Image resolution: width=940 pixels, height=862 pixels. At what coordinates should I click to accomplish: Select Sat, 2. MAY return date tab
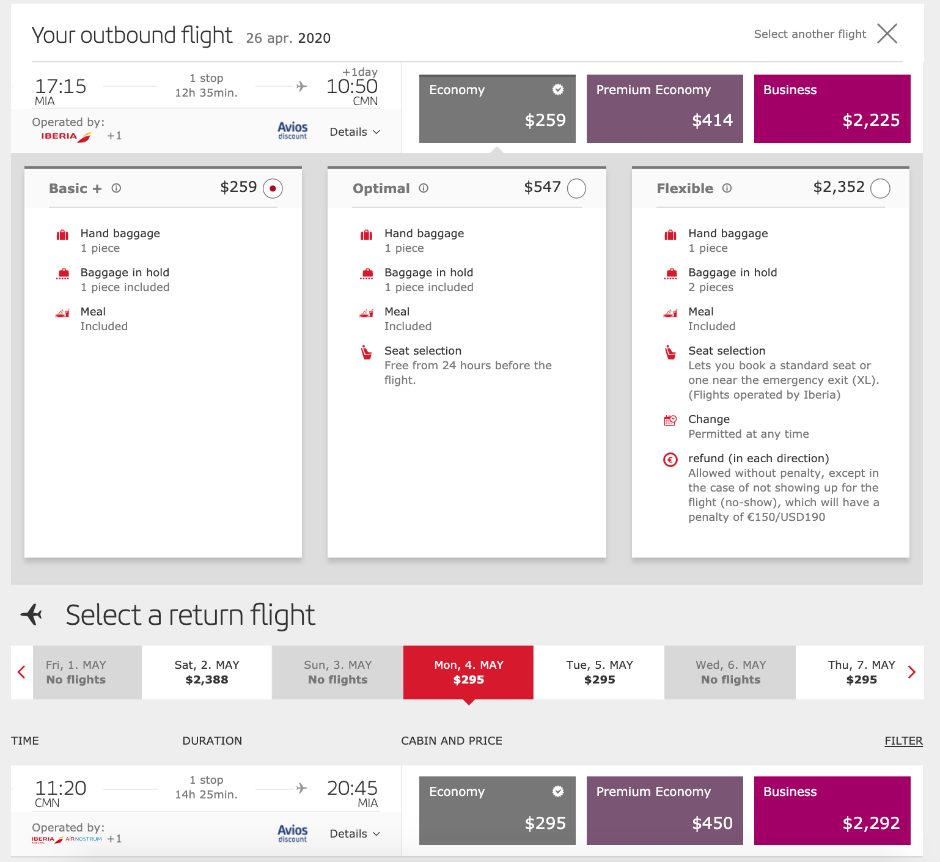[207, 672]
